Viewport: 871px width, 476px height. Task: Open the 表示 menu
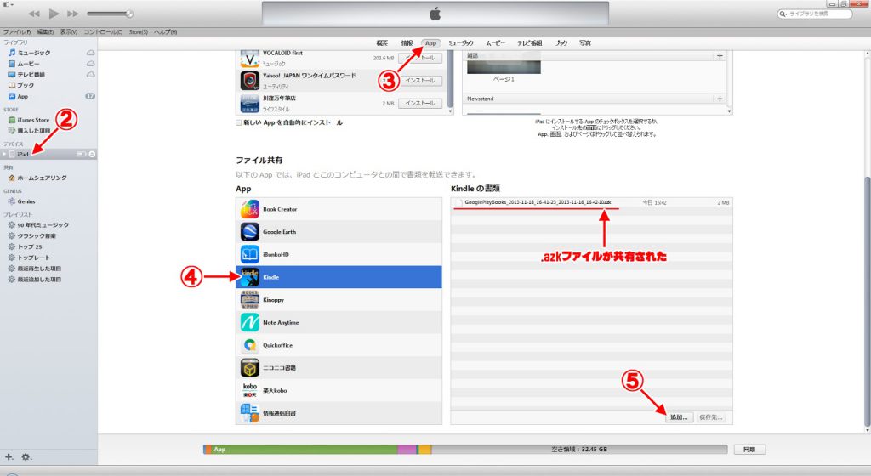pos(69,32)
